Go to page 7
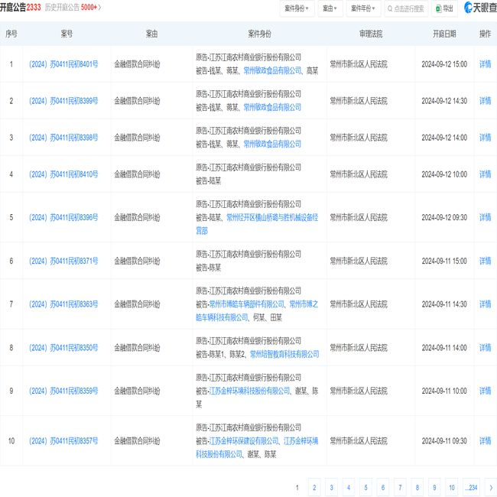 point(400,488)
